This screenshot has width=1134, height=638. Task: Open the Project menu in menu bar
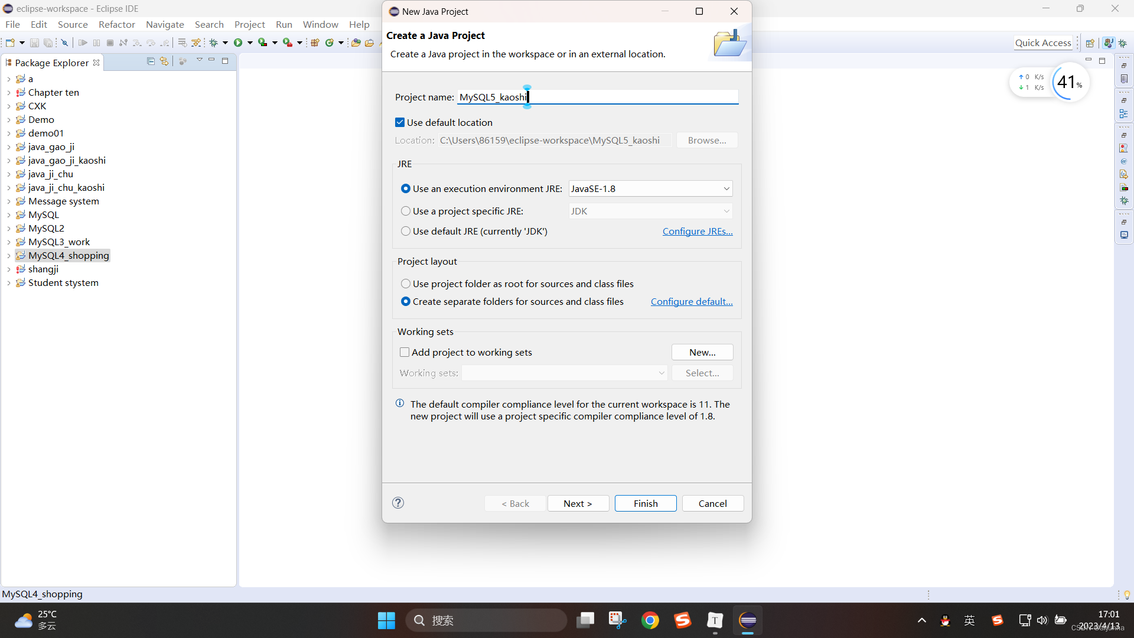coord(250,24)
